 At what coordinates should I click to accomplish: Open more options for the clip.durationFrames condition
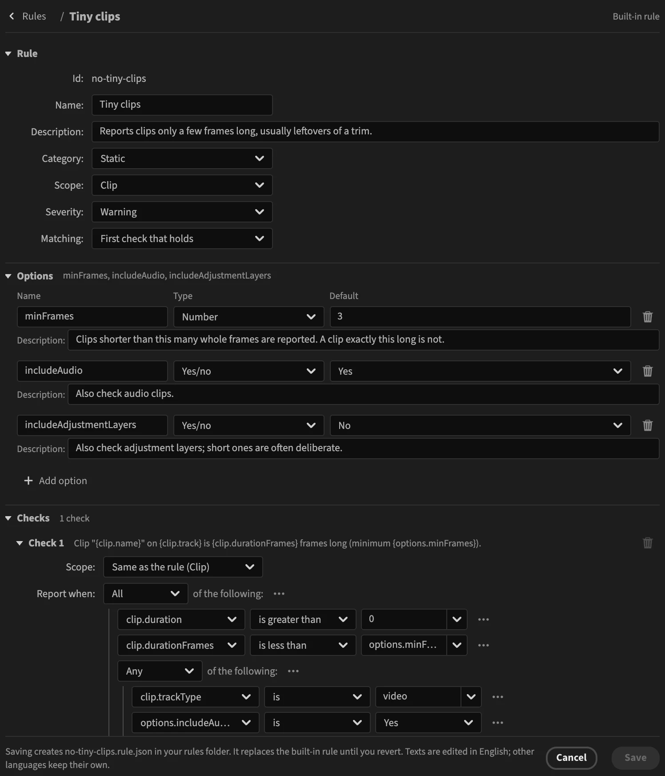coord(484,645)
